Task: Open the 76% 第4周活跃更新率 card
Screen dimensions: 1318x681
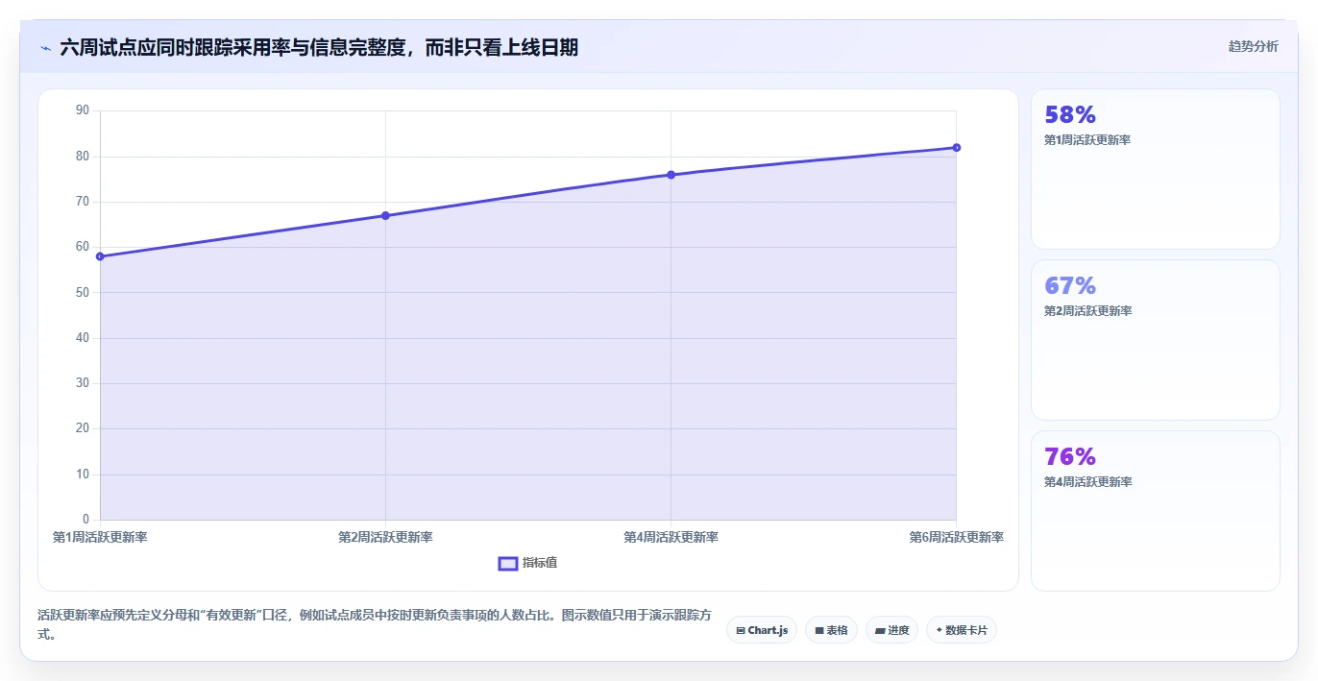Action: (1156, 511)
